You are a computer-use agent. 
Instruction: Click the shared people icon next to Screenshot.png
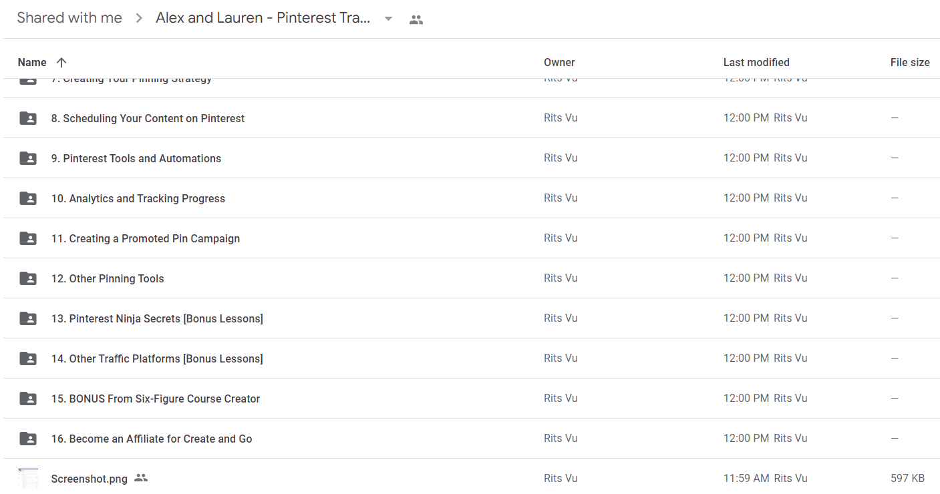click(x=140, y=478)
